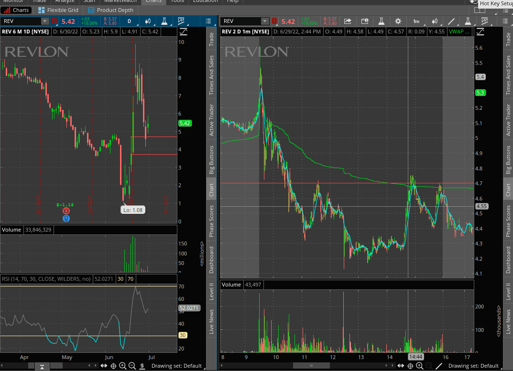The height and width of the screenshot is (371, 513).
Task: Open the right chart red link-color selector
Action: (x=274, y=21)
